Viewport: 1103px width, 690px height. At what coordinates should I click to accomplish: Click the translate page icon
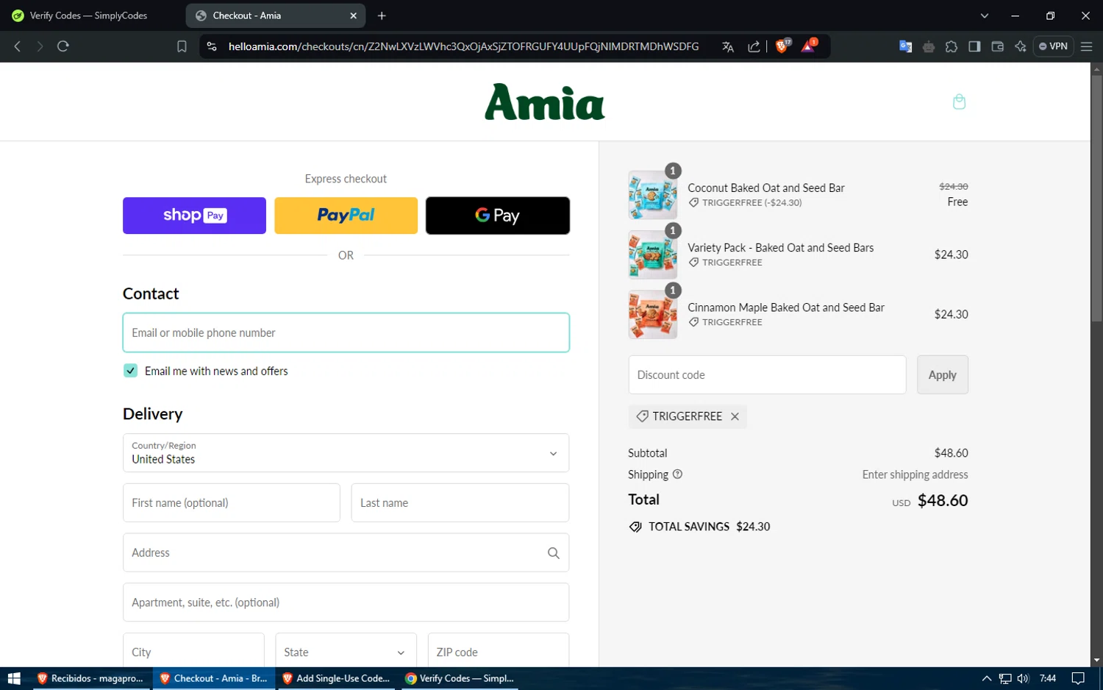728,46
